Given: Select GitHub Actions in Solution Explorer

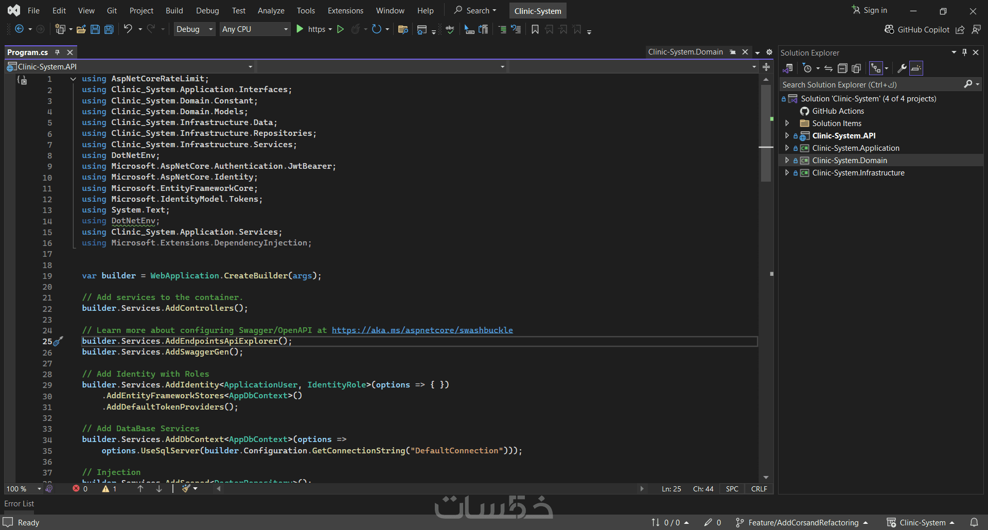Looking at the screenshot, I should 838,111.
